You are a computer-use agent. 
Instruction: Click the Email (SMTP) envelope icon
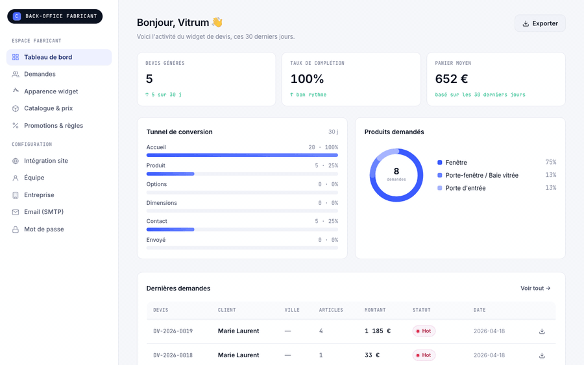16,212
